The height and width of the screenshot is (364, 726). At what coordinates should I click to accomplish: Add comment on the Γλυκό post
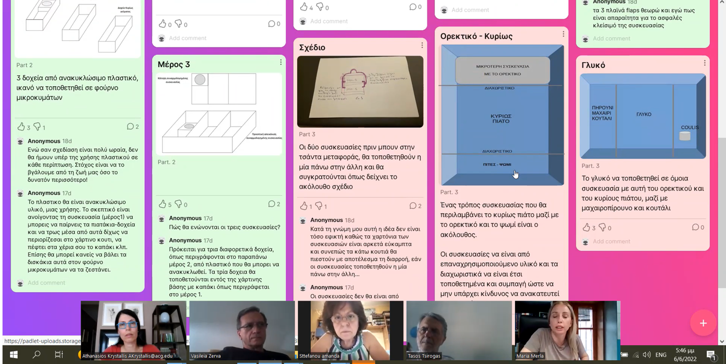coord(611,241)
